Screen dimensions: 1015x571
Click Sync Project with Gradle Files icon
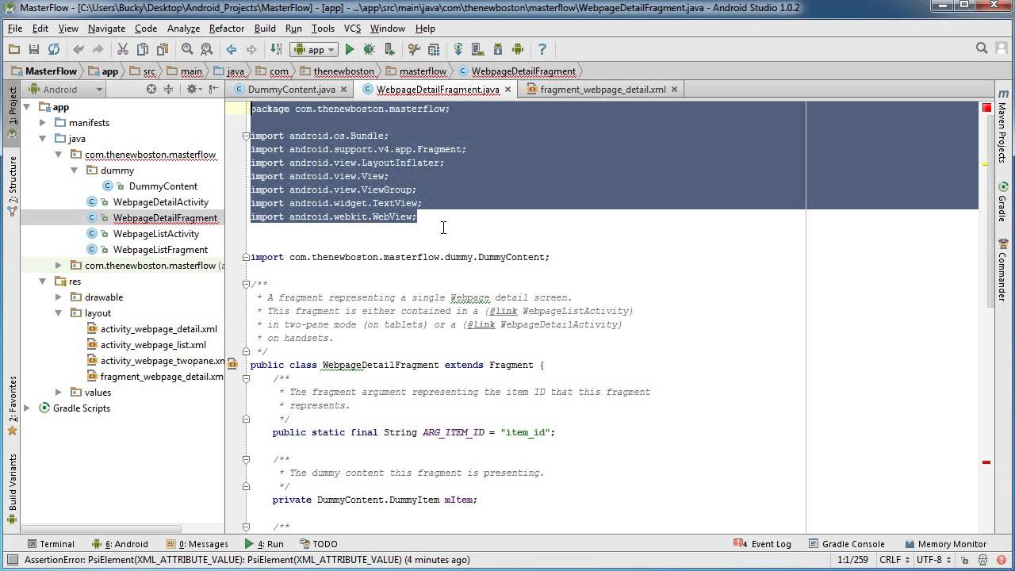pyautogui.click(x=458, y=49)
